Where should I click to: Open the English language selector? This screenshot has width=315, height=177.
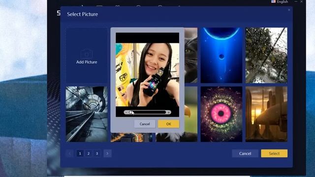pos(280,1)
